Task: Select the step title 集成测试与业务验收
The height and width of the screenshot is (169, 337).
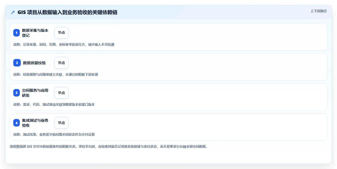Action: (x=35, y=123)
